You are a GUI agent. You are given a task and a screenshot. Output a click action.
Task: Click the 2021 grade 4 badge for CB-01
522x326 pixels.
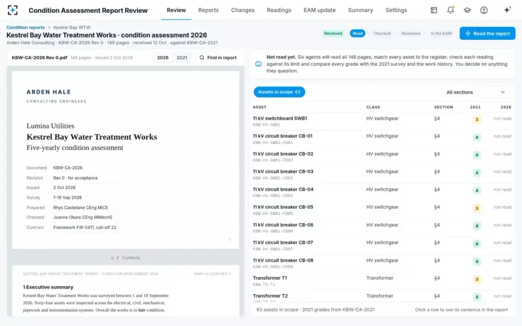click(x=477, y=137)
